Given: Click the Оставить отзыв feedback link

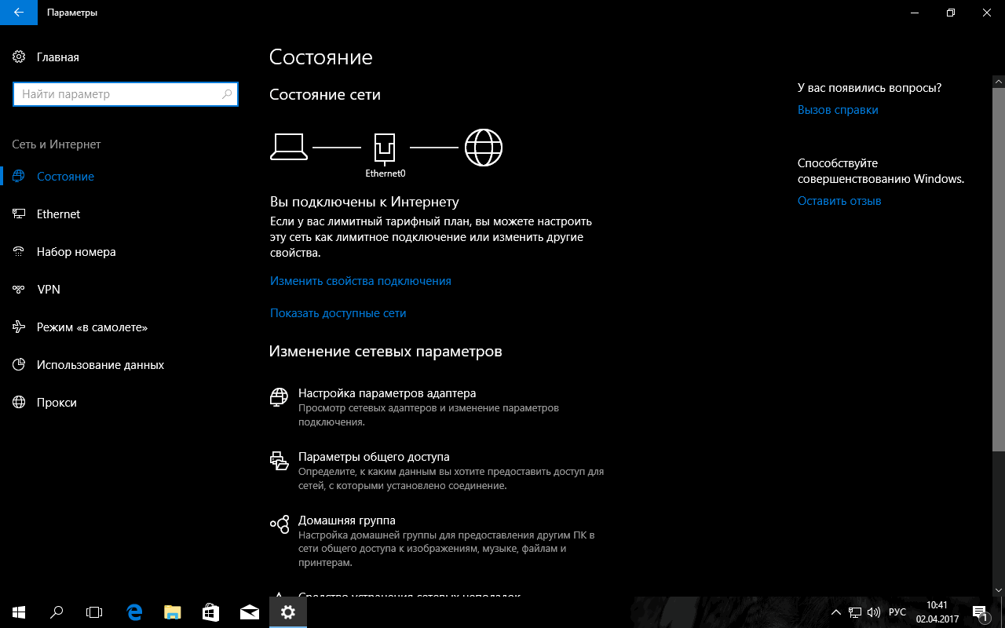Looking at the screenshot, I should point(839,201).
